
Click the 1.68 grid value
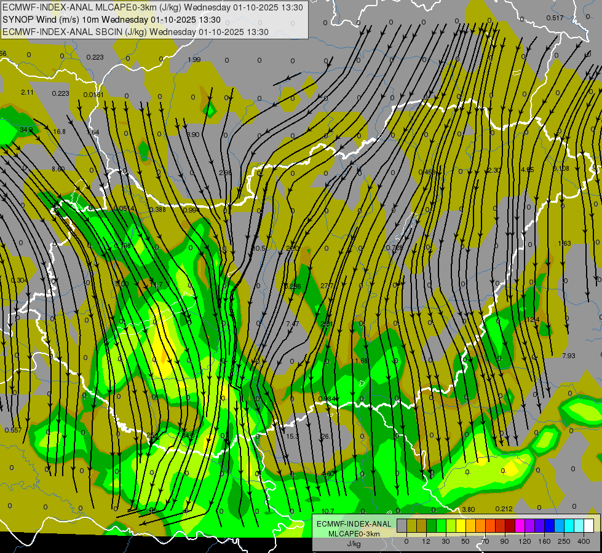(x=362, y=361)
